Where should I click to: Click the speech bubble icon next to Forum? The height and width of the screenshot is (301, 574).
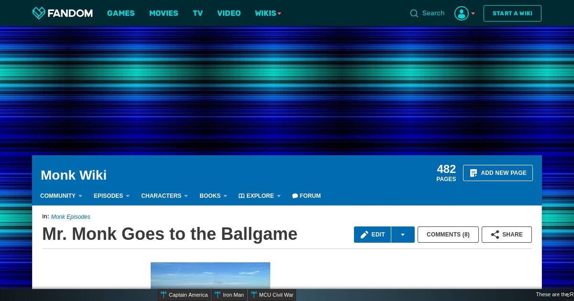295,196
